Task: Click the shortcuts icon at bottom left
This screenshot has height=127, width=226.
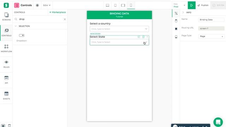Action: pyautogui.click(x=3, y=126)
